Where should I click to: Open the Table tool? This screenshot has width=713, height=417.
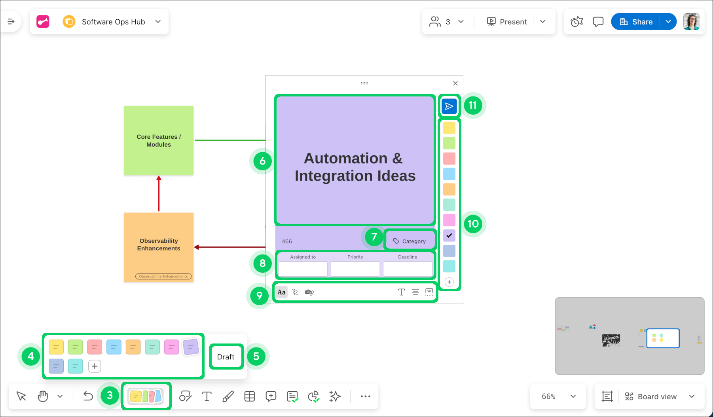250,396
